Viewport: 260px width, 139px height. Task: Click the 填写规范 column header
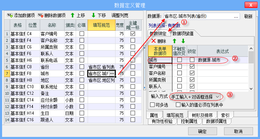tap(102, 25)
